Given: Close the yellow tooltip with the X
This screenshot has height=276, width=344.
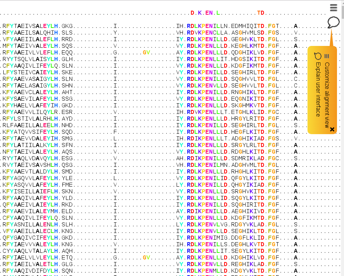Looking at the screenshot, I should coord(332,129).
